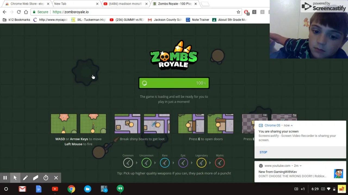This screenshot has height=195, width=348.
Task: Click the Wi-Fi icon in status tray
Action: [329, 189]
